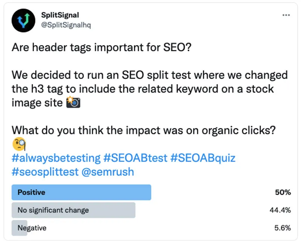Select the No significant change poll answer
301x244 pixels.
point(73,210)
